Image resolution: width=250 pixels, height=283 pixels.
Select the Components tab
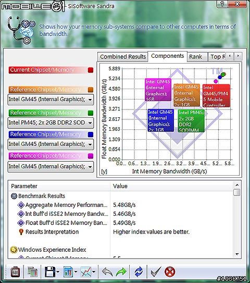[167, 56]
